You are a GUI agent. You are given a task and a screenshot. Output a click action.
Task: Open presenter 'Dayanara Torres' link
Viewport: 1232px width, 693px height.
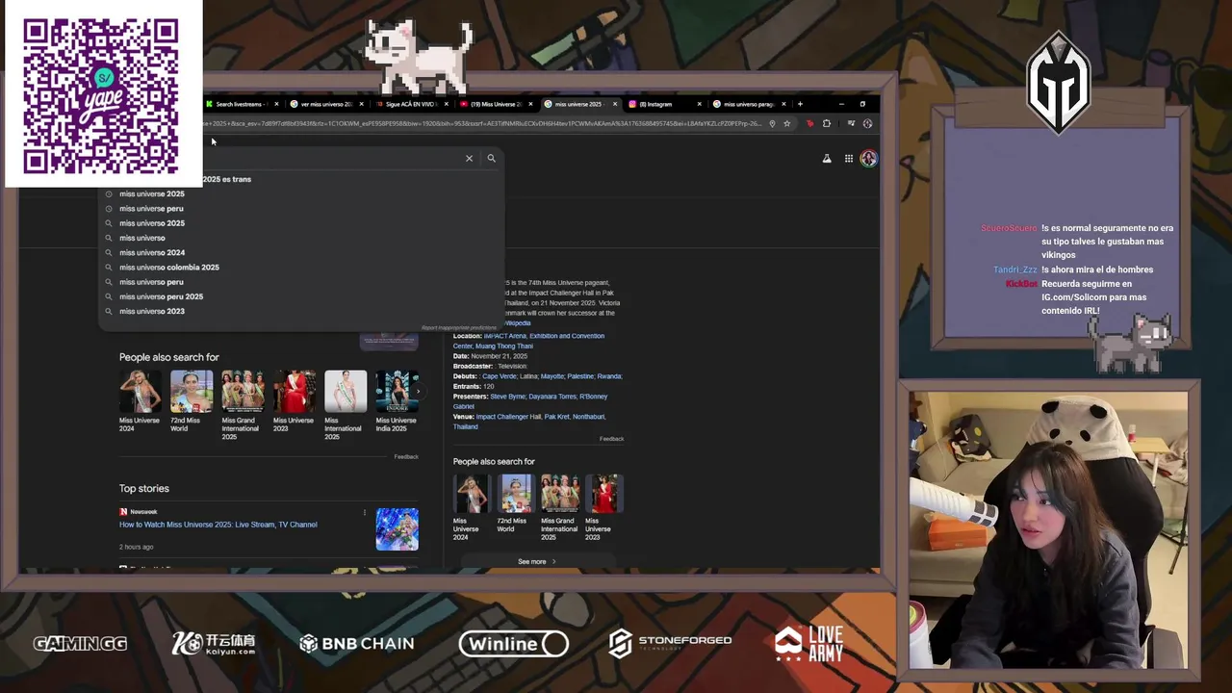tap(552, 397)
